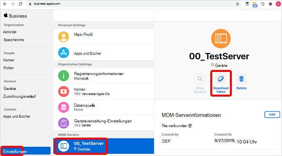The width and height of the screenshot is (282, 156).
Task: Click the Show Devices label
Action: [x=200, y=90]
